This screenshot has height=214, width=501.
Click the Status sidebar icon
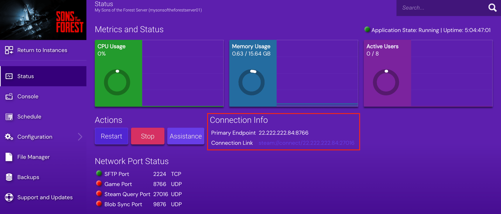coord(10,76)
